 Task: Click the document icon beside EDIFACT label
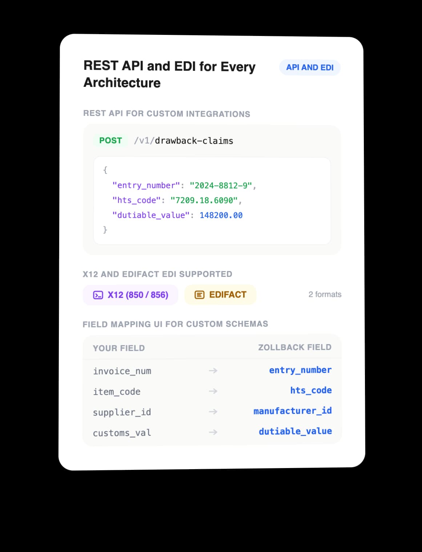pyautogui.click(x=199, y=295)
